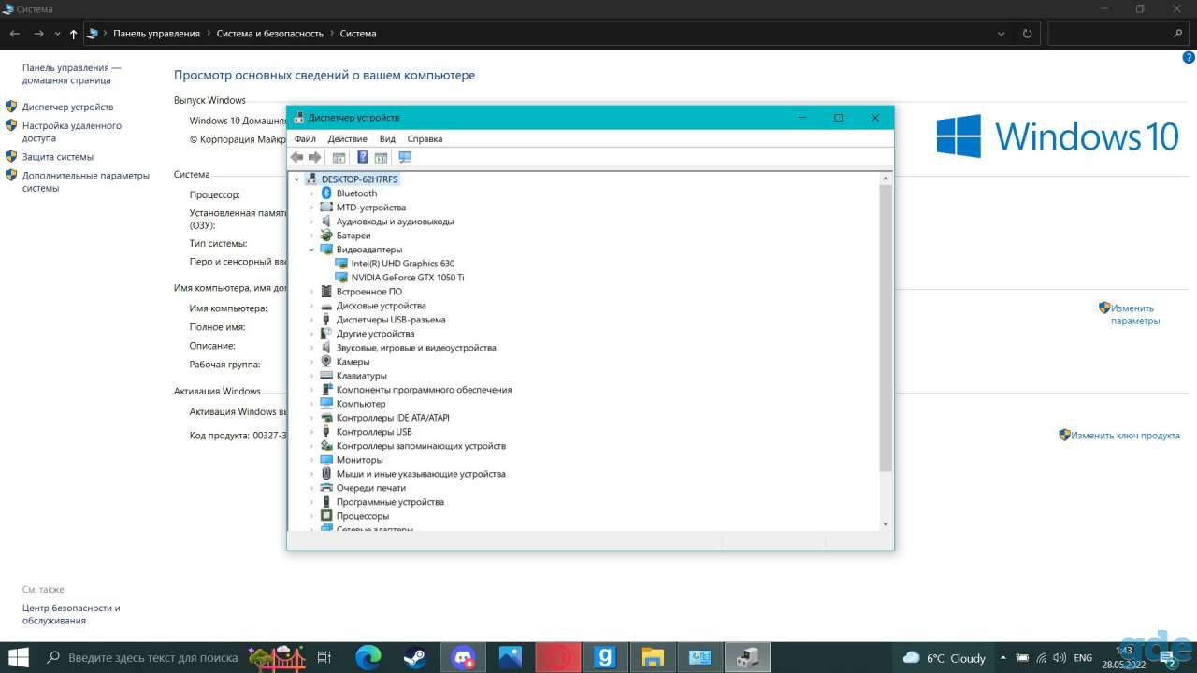Open the Действие menu in Device Manager

click(x=348, y=139)
